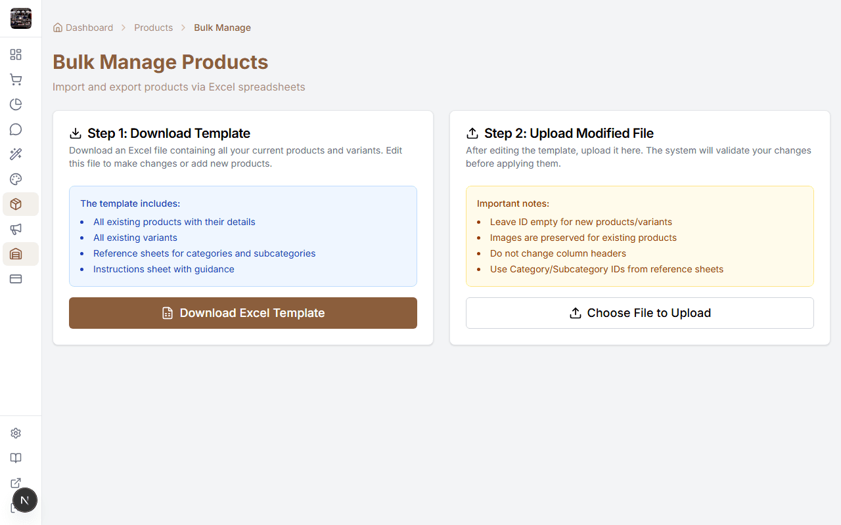Screen dimensions: 841x525
Task: Click the store logo thumbnail
Action: pos(20,18)
